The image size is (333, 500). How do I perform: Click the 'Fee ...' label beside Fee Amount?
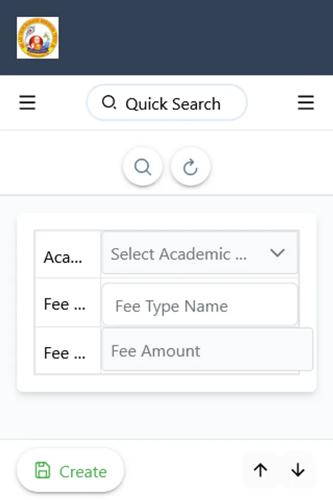[x=64, y=353]
